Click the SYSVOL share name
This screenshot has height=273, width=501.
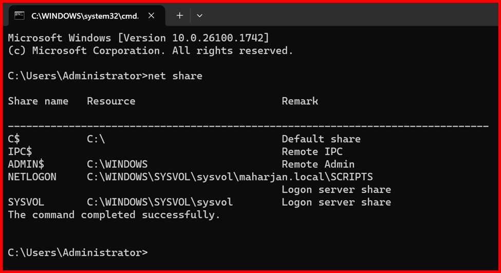[x=26, y=202]
